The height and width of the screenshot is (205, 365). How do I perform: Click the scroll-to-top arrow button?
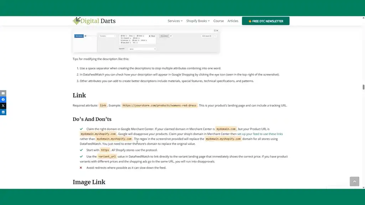pyautogui.click(x=354, y=181)
